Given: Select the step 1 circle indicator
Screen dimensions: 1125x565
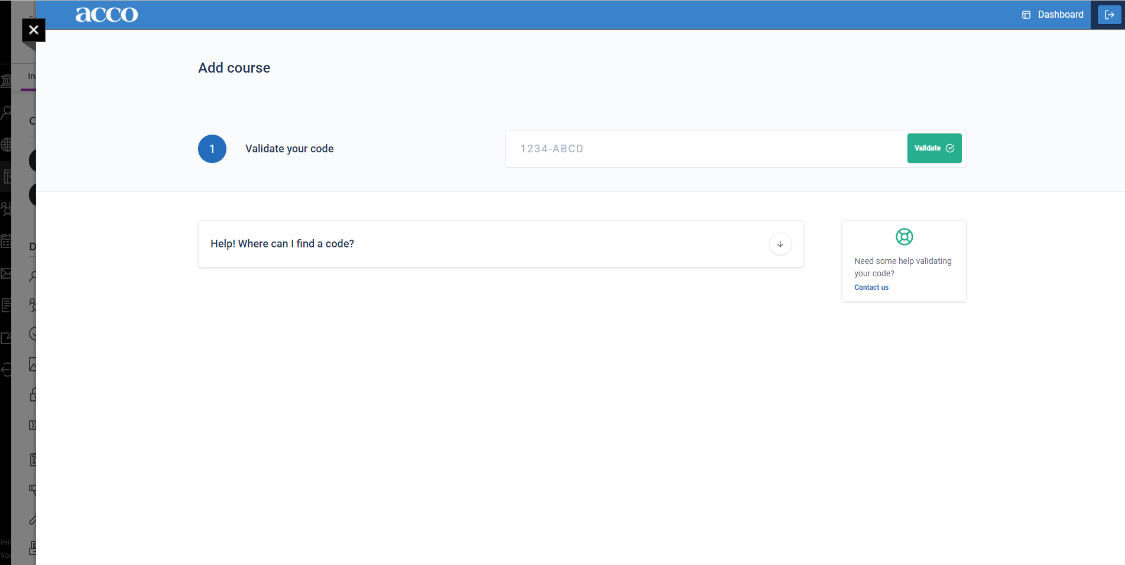Looking at the screenshot, I should (212, 149).
